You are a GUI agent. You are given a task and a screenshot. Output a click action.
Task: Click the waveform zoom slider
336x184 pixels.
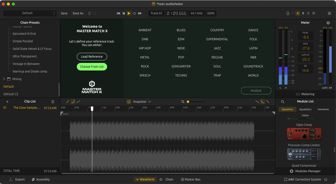coord(196,102)
